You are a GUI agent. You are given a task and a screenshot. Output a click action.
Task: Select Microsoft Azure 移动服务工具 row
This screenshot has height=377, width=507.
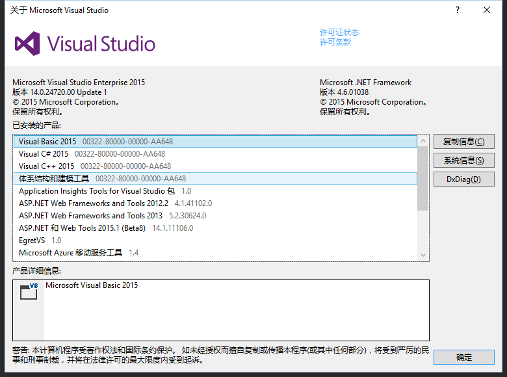point(215,252)
